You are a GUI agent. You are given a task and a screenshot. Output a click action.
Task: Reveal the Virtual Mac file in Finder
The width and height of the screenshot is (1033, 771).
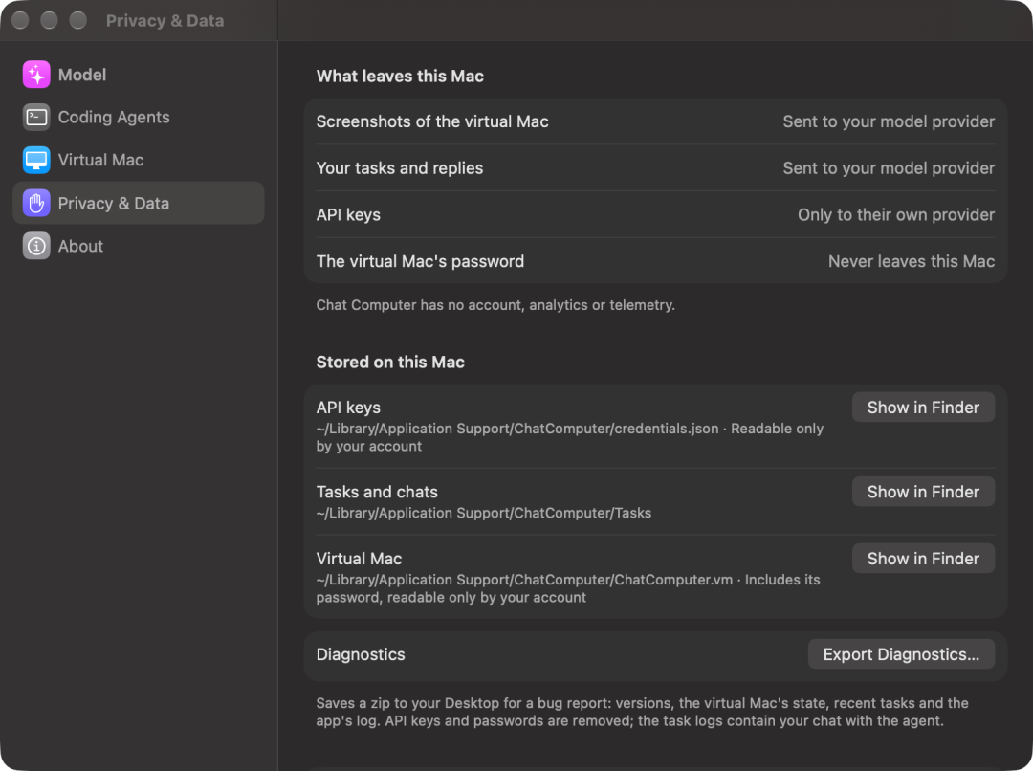click(923, 558)
